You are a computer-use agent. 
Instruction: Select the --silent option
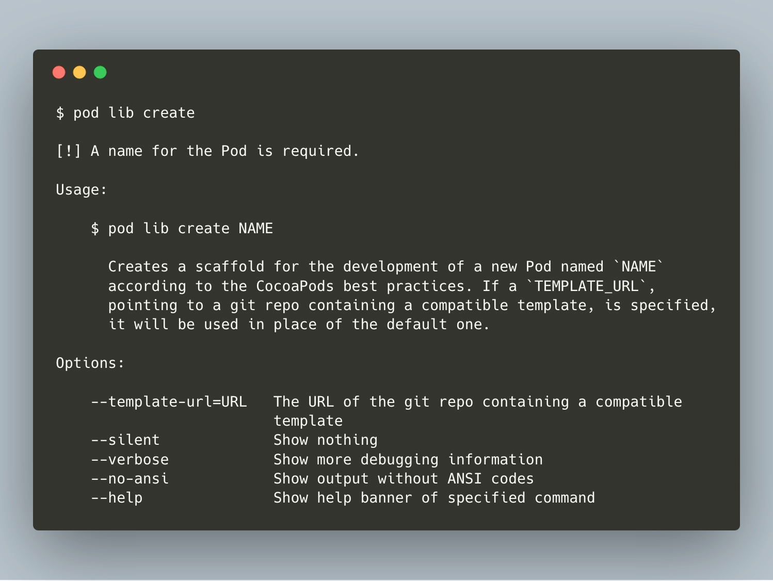[125, 440]
